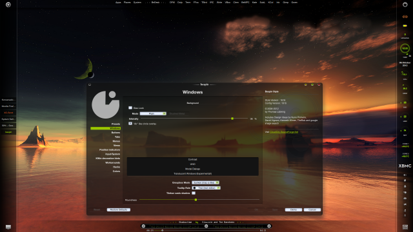Skip to next track in player bar

[x=269, y=226]
